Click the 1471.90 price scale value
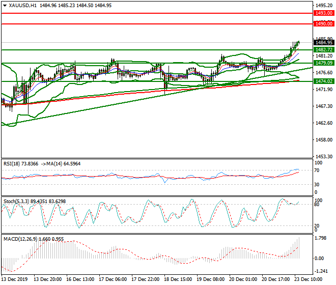The width and height of the screenshot is (336, 285). coord(324,90)
